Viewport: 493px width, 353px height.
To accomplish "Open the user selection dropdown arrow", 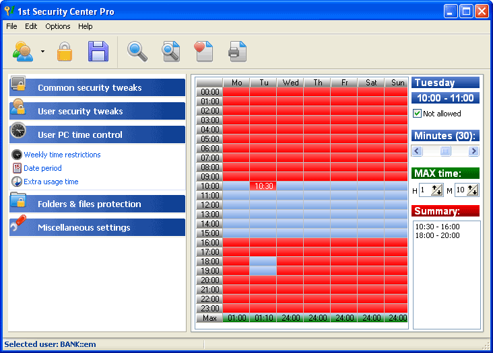I will [x=42, y=52].
